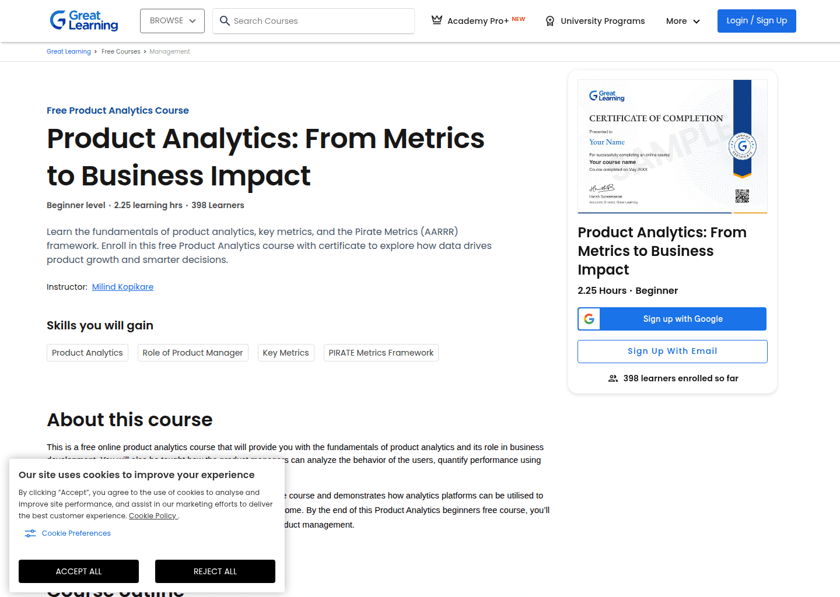840x597 pixels.
Task: Click inside the Search Courses field
Action: pos(313,21)
